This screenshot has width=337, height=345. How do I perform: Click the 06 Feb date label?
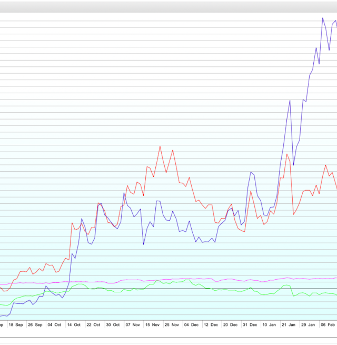(328, 325)
